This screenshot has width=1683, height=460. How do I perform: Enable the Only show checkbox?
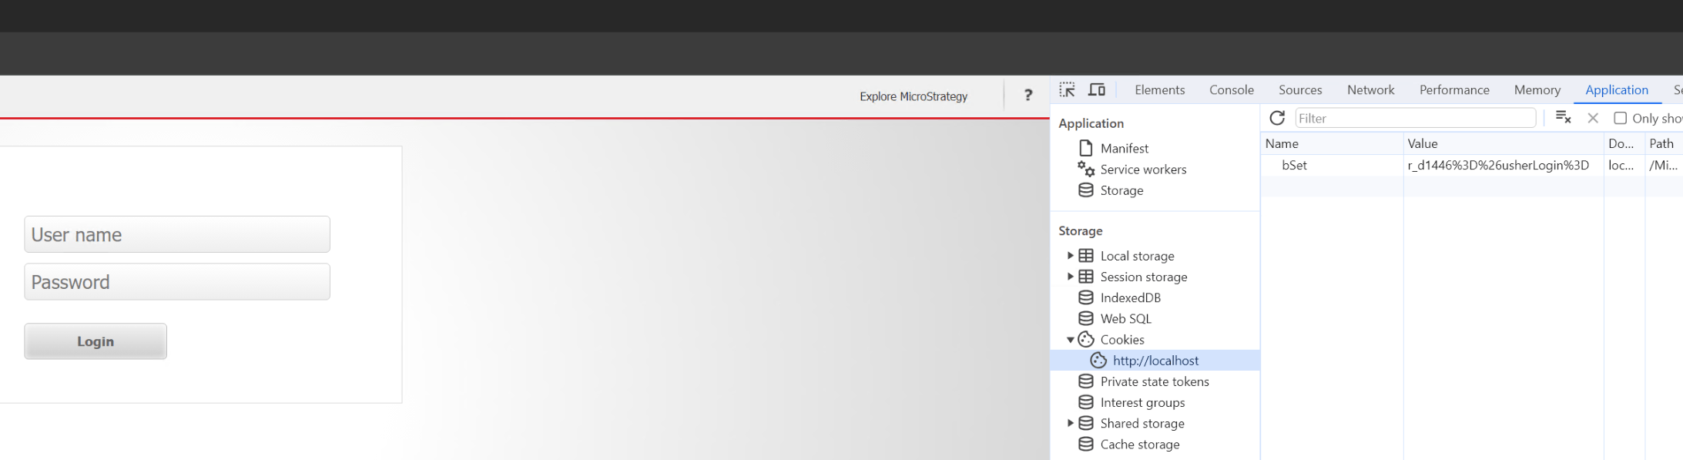pos(1621,118)
